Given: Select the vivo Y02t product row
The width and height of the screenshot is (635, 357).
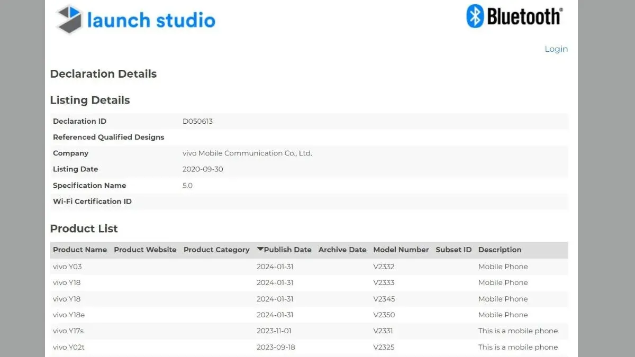Looking at the screenshot, I should point(309,347).
